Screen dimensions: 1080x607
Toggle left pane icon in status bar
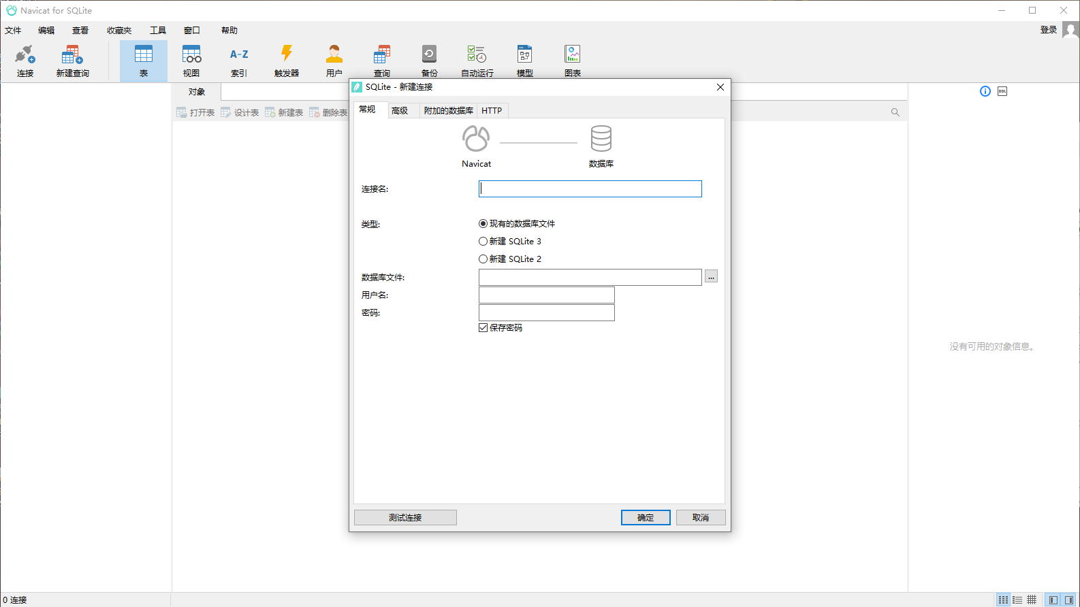(x=1053, y=600)
